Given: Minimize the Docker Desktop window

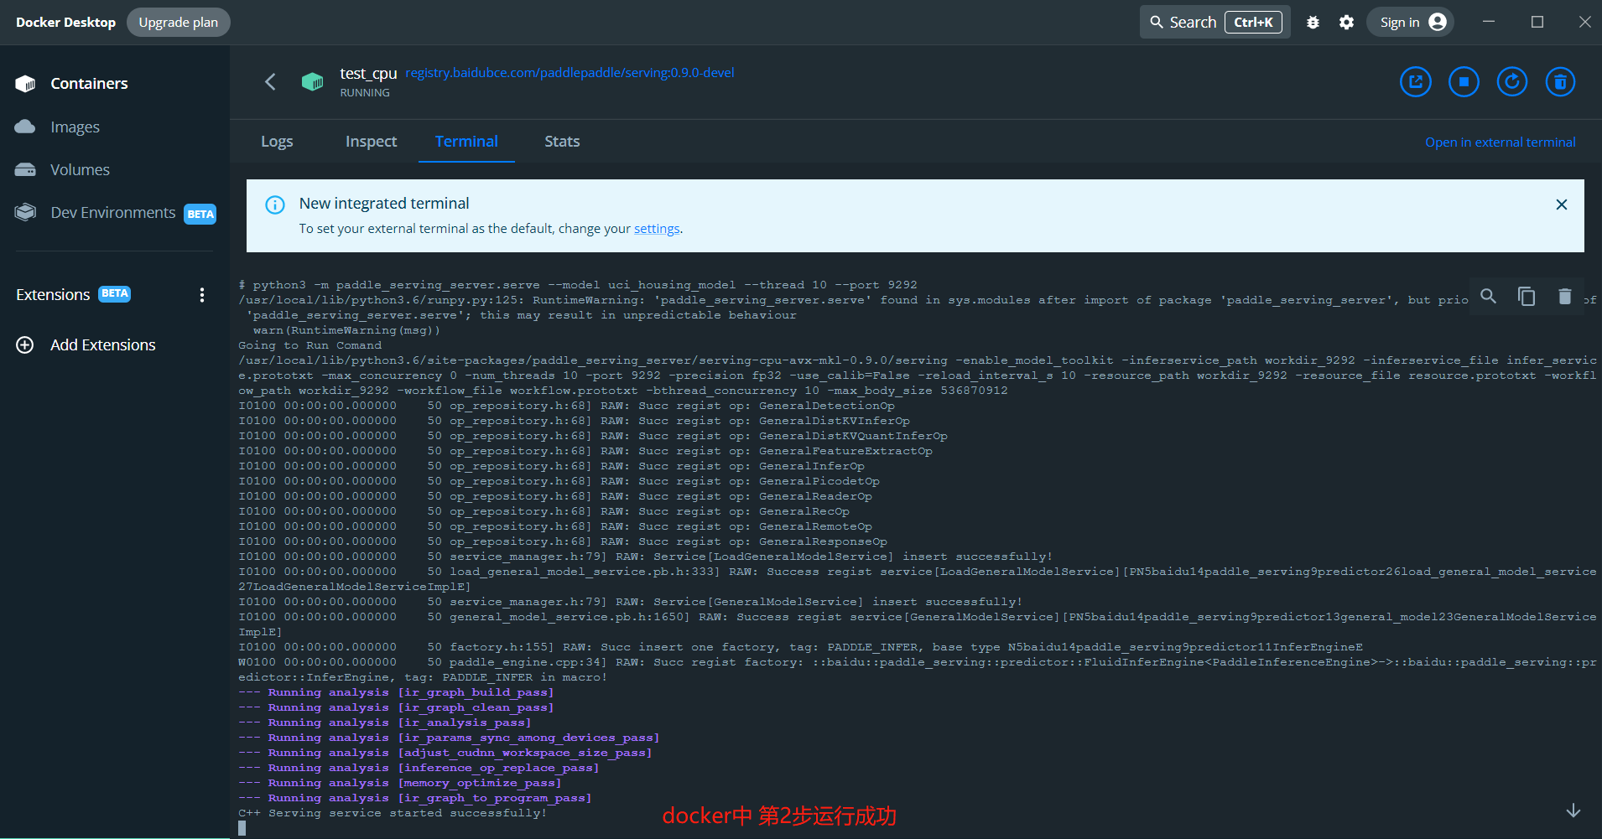Looking at the screenshot, I should click(1489, 22).
